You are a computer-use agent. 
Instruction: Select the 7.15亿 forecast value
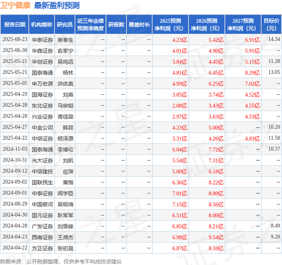[x=180, y=204]
